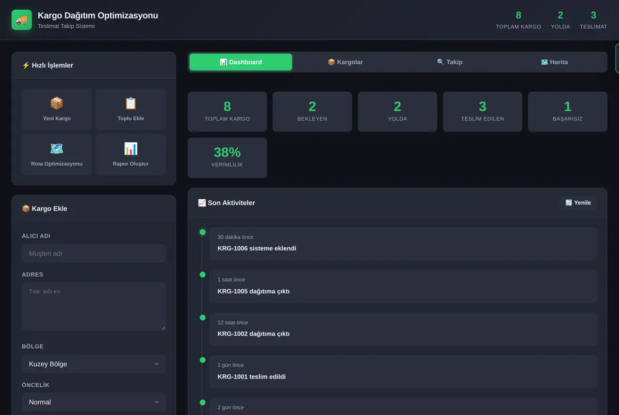
Task: Click the KRG-1002 dağıtıma çıktı activity
Action: [x=403, y=329]
